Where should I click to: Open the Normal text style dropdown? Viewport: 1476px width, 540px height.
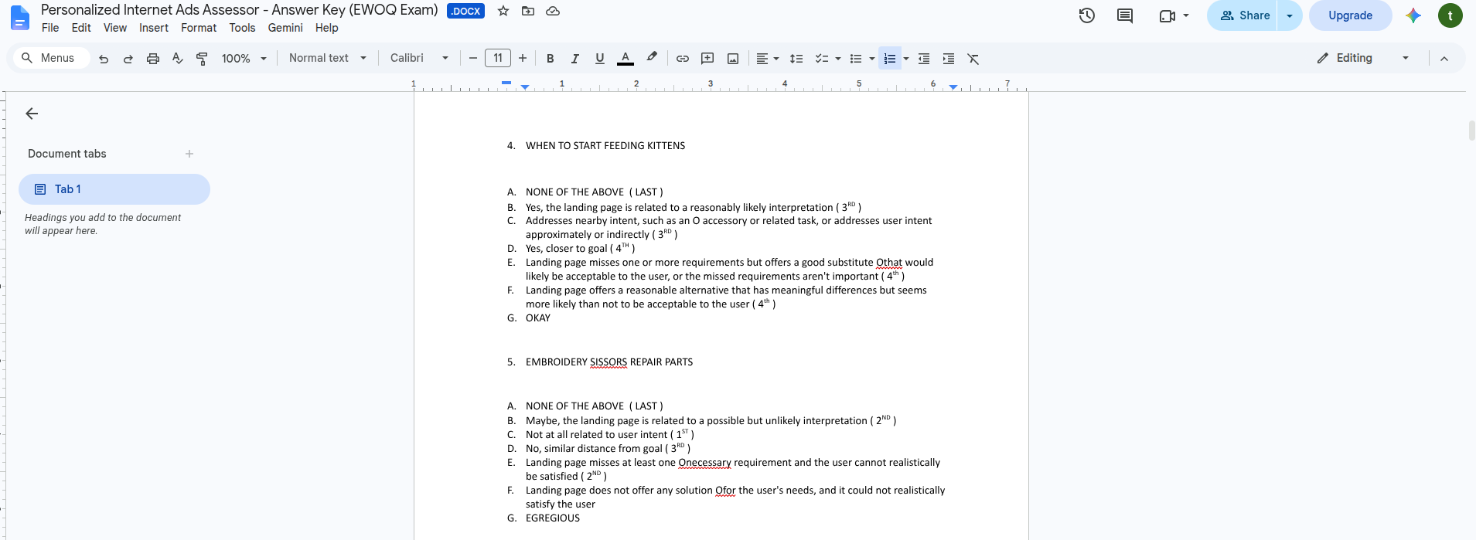click(328, 58)
